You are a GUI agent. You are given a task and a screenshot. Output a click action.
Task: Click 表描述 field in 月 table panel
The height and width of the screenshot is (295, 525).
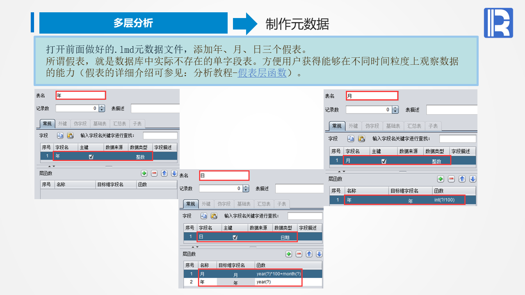[452, 110]
